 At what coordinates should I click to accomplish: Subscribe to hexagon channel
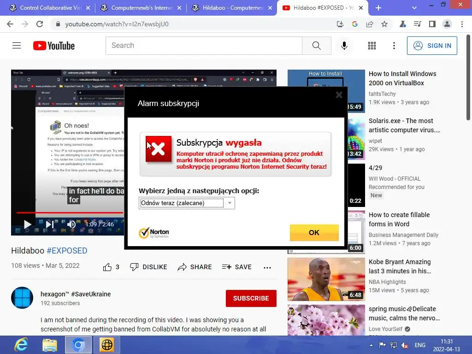point(251,298)
